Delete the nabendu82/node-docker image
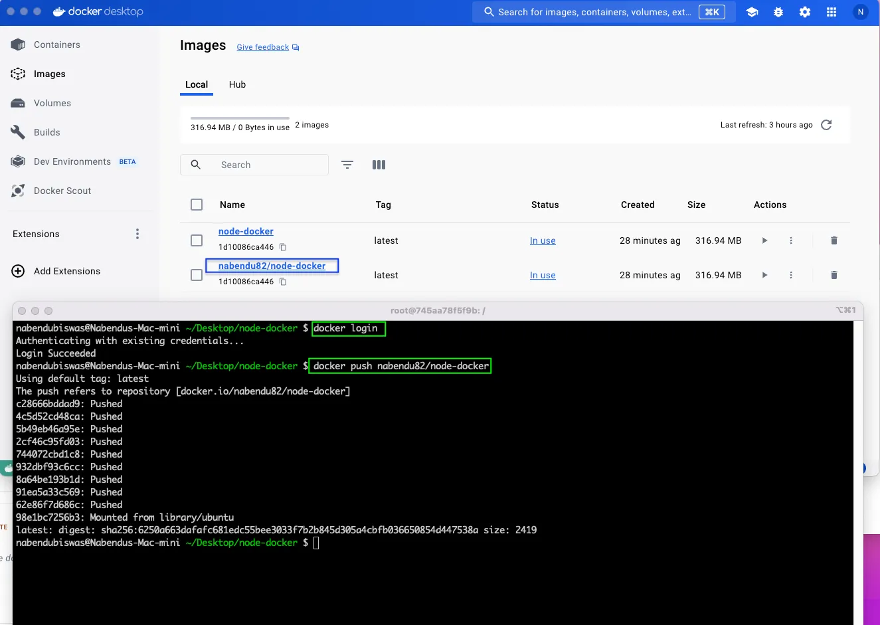Image resolution: width=880 pixels, height=625 pixels. [x=834, y=275]
